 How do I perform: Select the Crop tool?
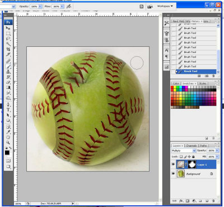point(8,49)
